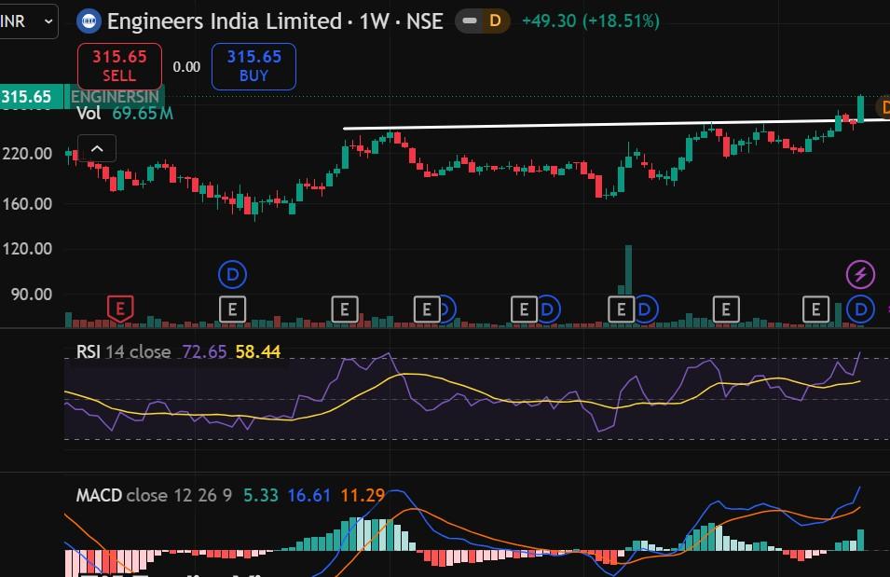Click the last gray E earnings marker
This screenshot has height=577, width=890.
[815, 310]
